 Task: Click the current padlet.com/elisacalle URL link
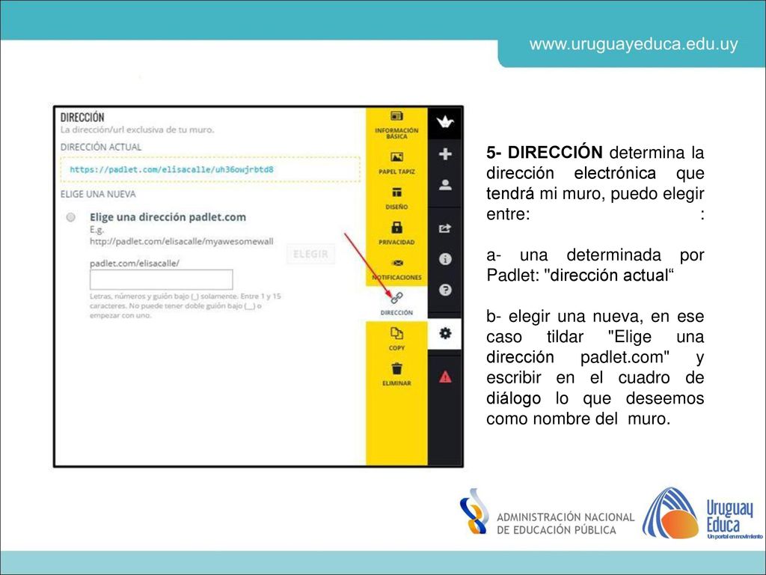tap(171, 170)
